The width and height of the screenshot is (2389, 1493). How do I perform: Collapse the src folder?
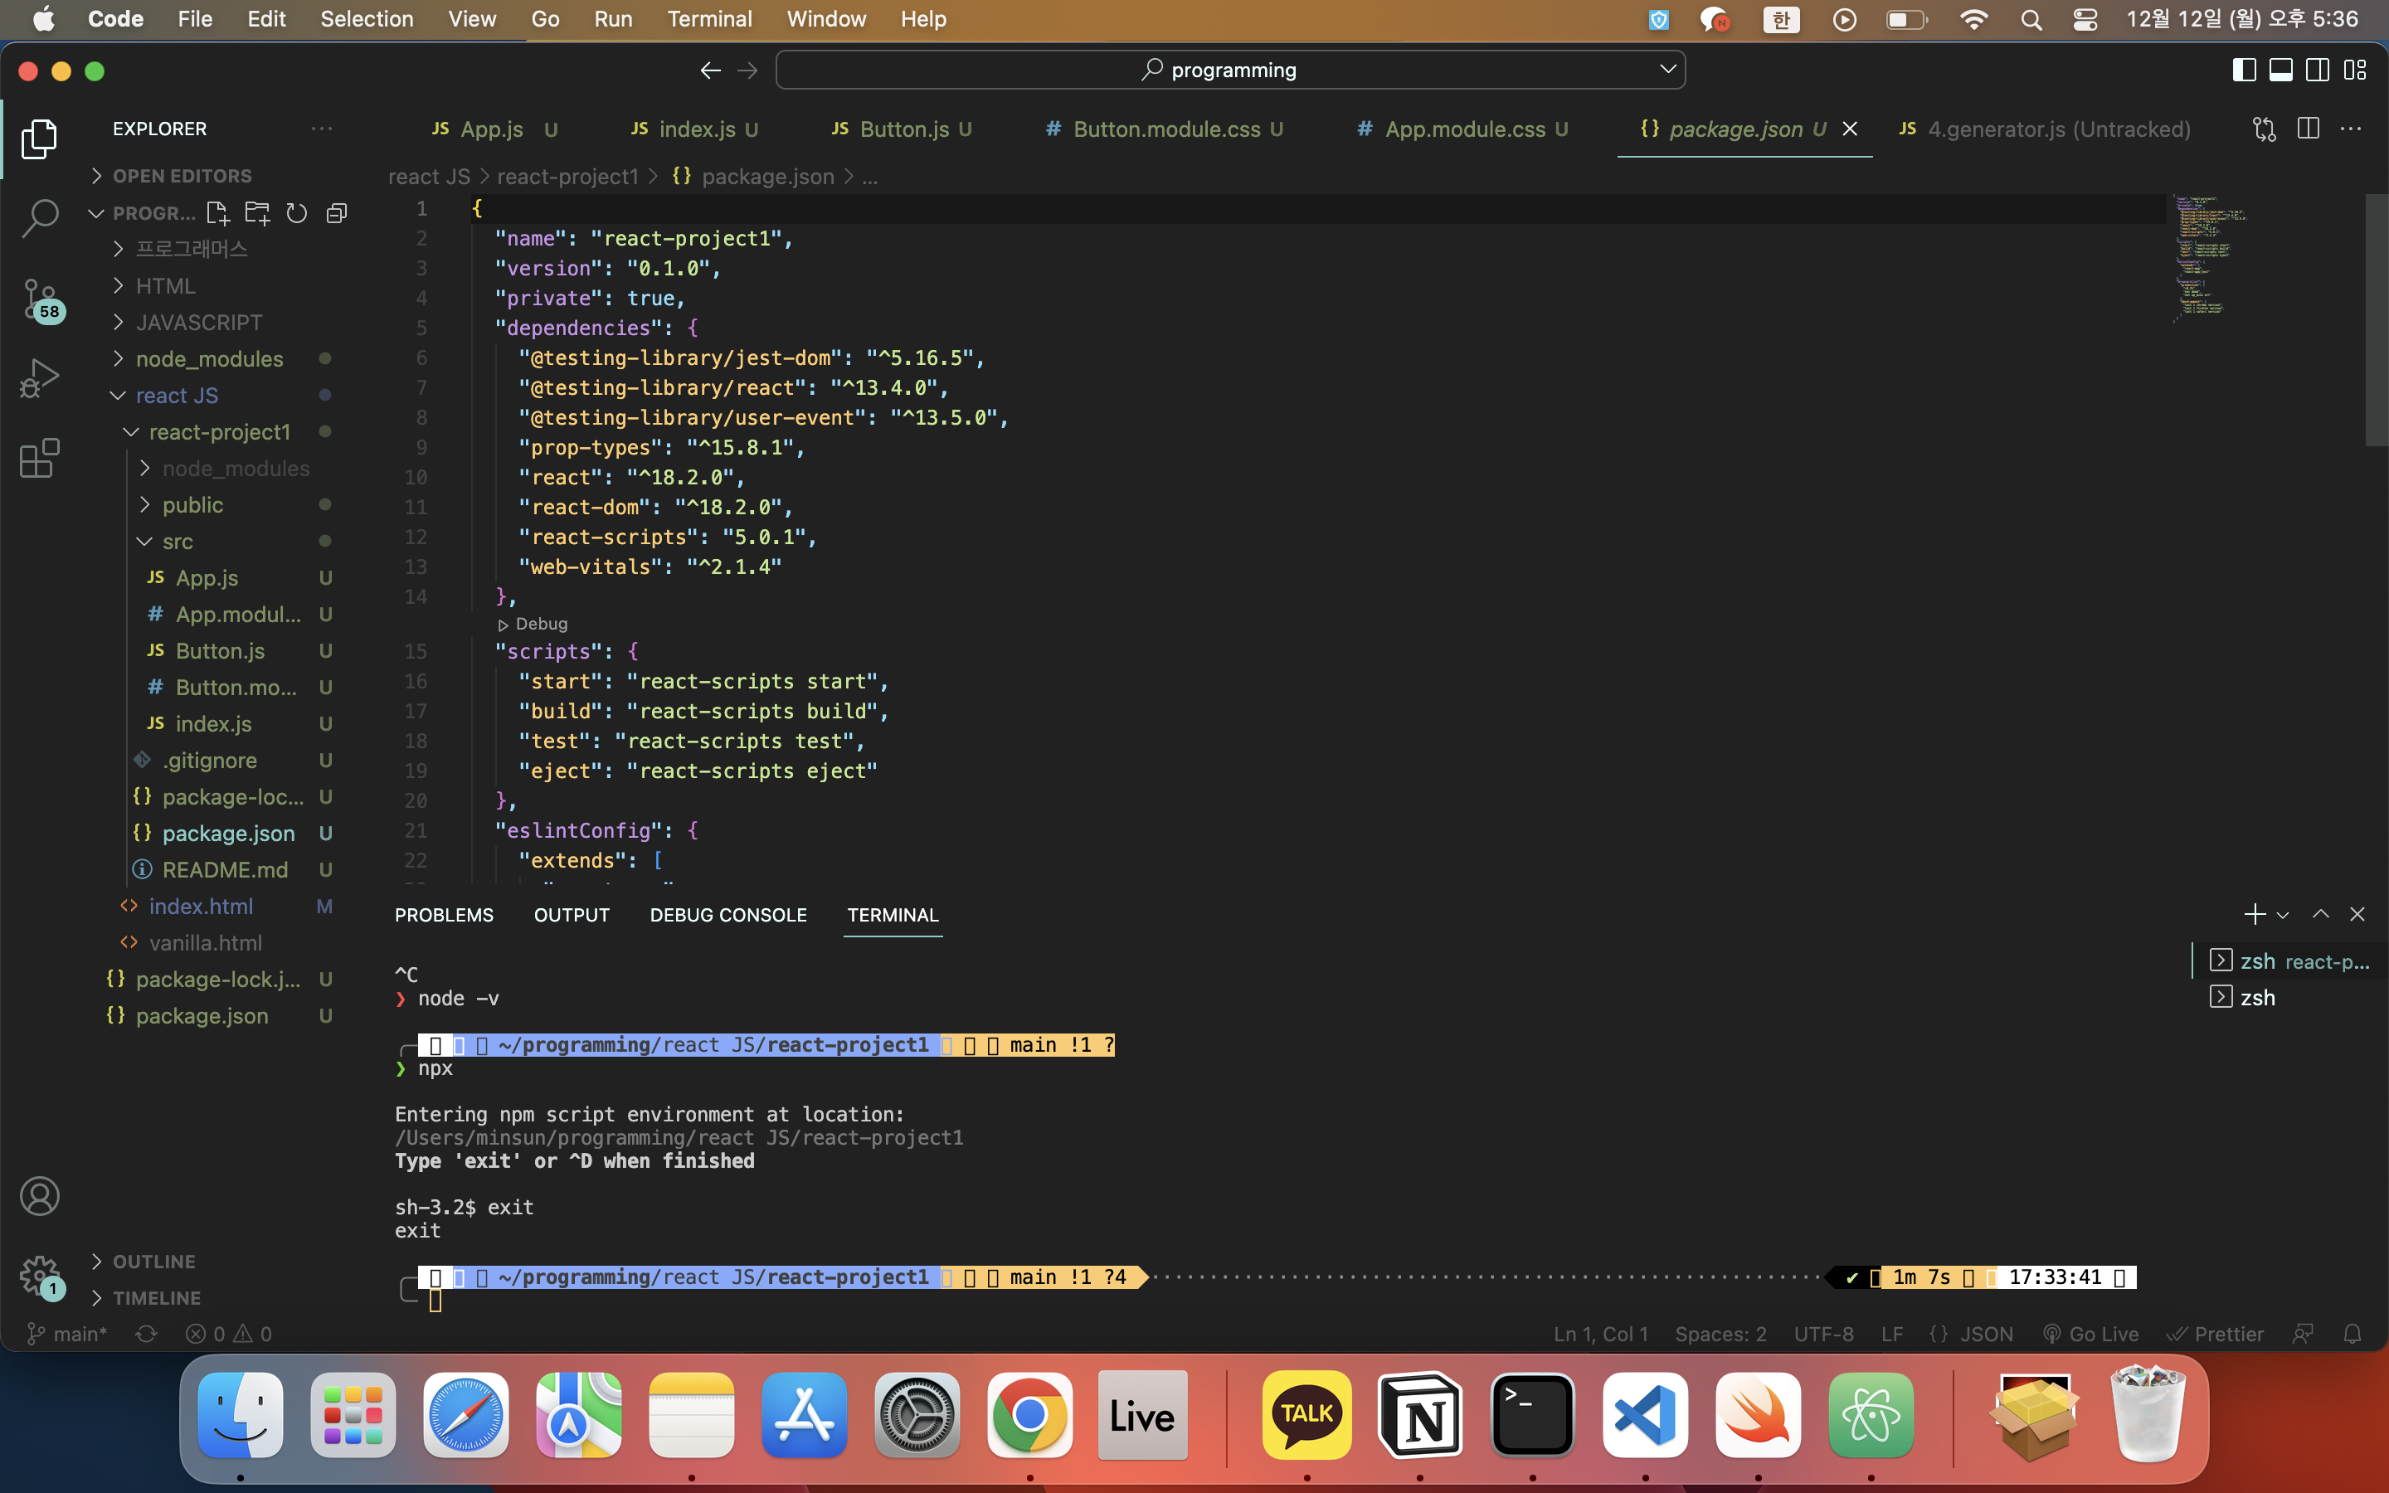coord(178,541)
